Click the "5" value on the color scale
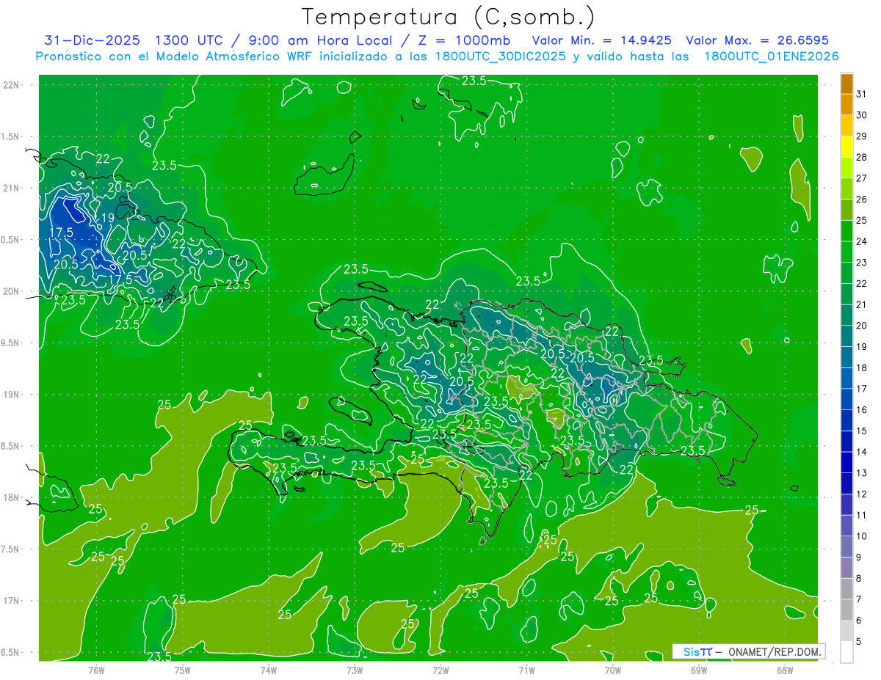 [859, 642]
